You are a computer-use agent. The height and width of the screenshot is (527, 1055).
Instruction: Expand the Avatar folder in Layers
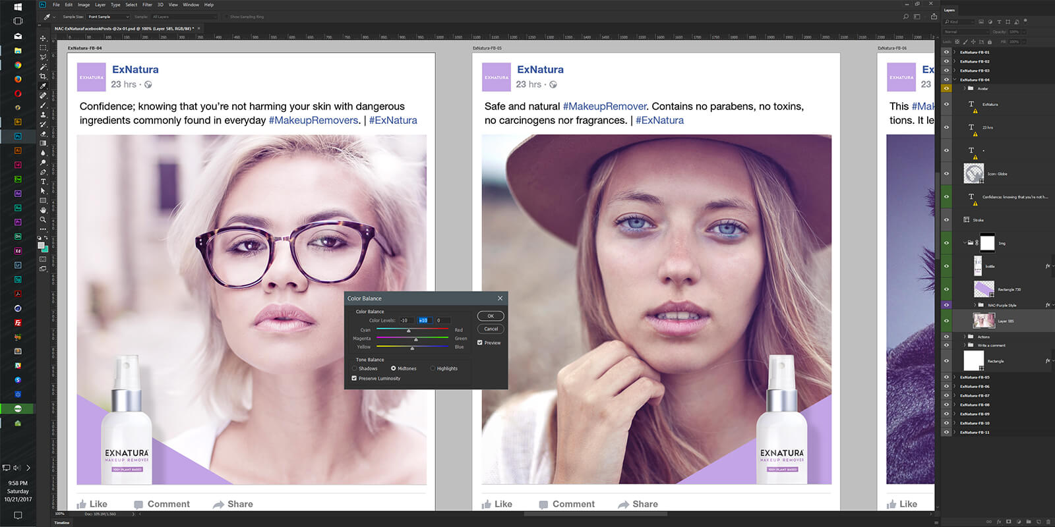pos(964,88)
